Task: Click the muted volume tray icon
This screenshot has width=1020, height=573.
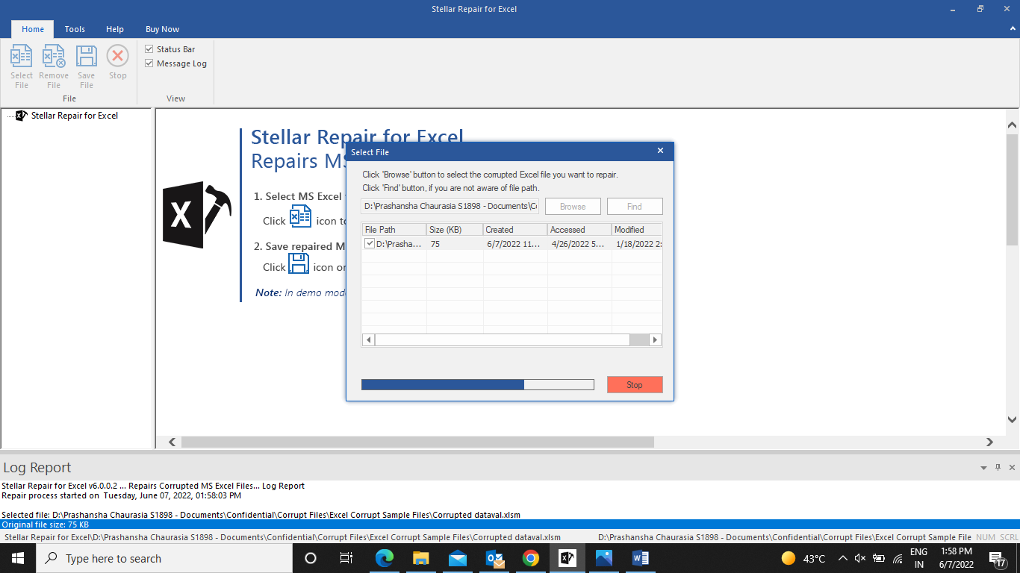Action: point(860,558)
